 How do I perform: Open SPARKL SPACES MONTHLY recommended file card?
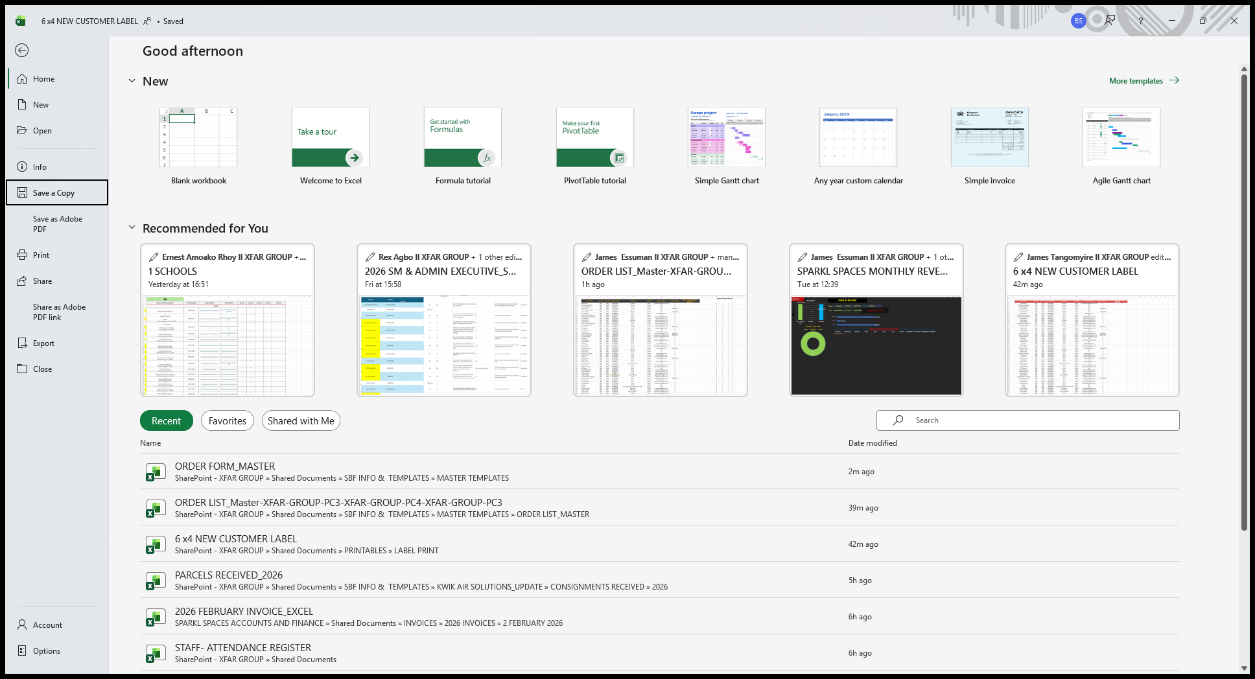click(876, 320)
